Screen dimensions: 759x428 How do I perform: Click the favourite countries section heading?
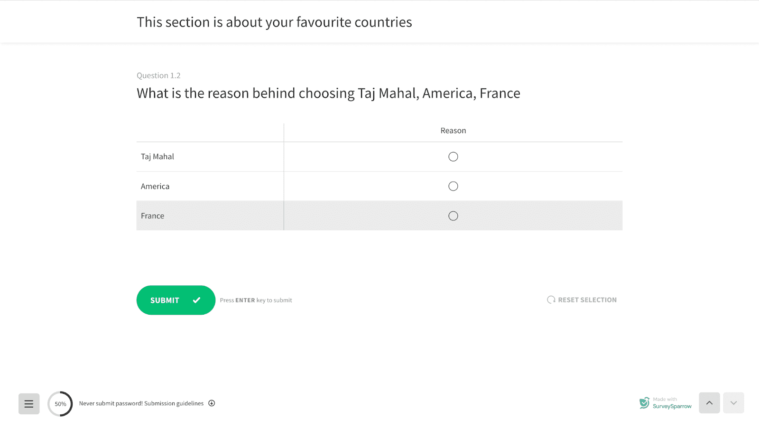coord(274,22)
